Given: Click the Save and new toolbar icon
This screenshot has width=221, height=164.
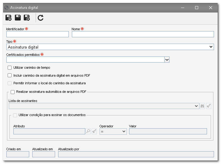Looking at the screenshot, I should [x=9, y=18].
